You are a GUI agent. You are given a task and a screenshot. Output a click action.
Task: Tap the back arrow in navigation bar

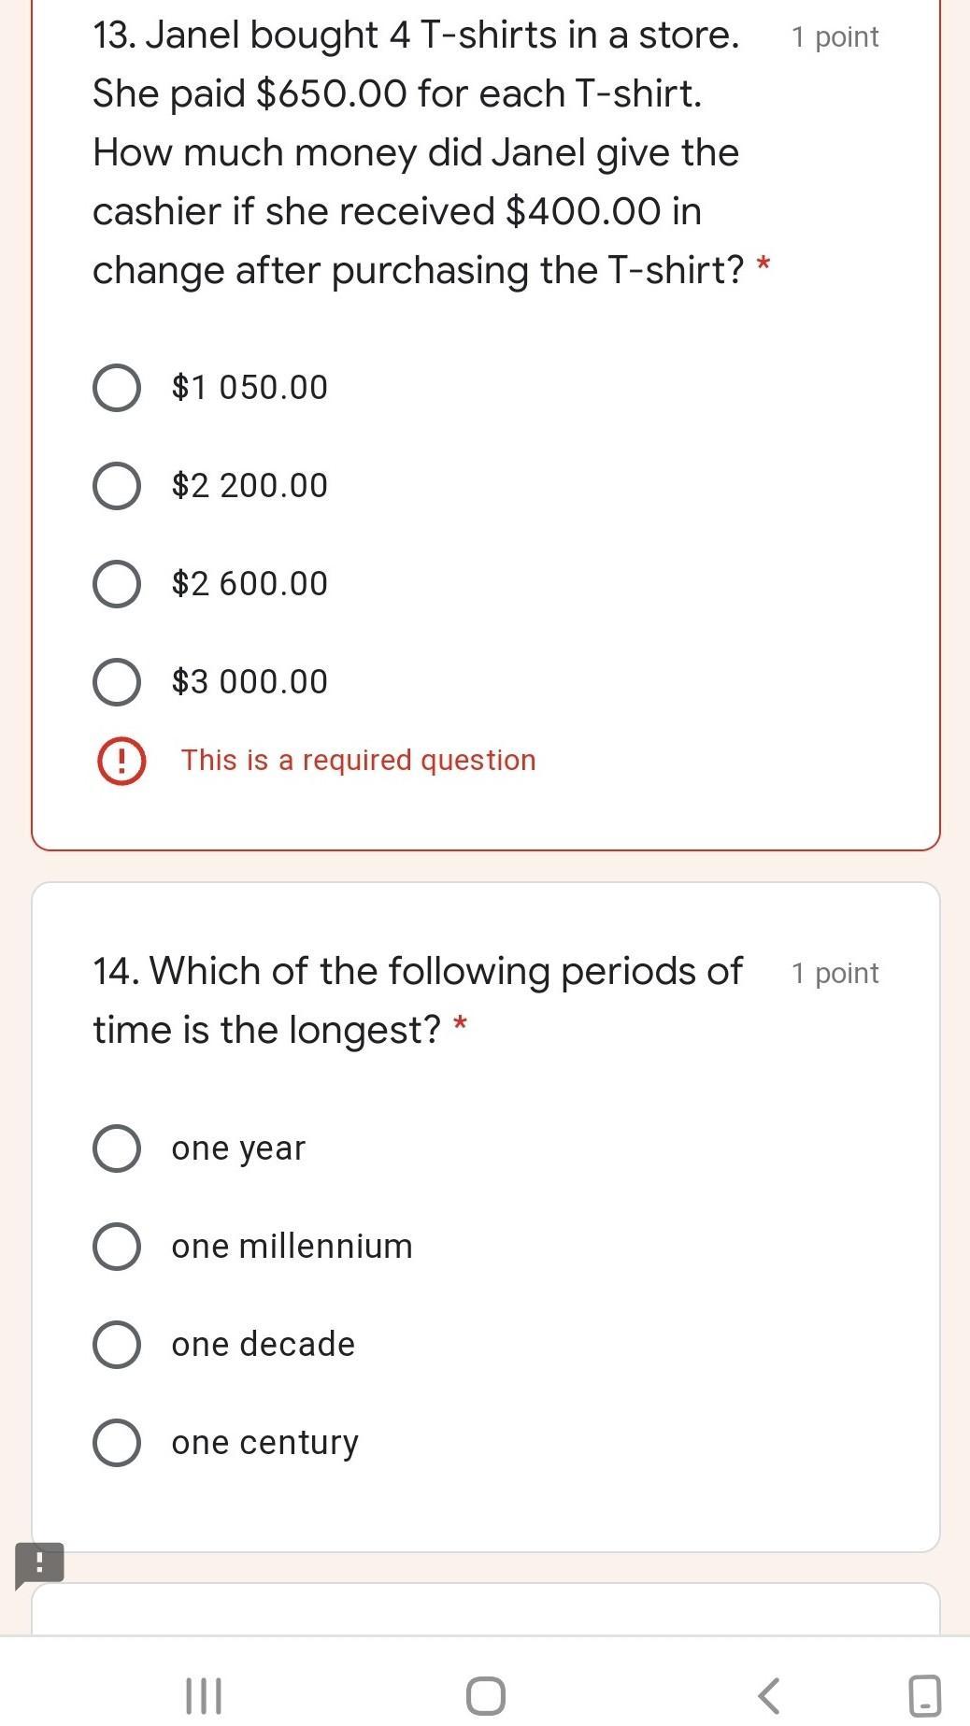pyautogui.click(x=767, y=1695)
